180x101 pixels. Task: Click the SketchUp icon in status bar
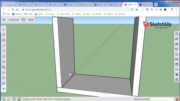(x=177, y=99)
